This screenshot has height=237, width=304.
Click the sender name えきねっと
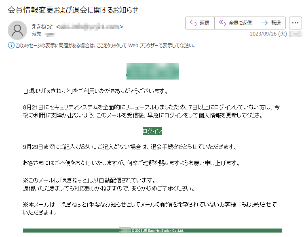click(42, 27)
